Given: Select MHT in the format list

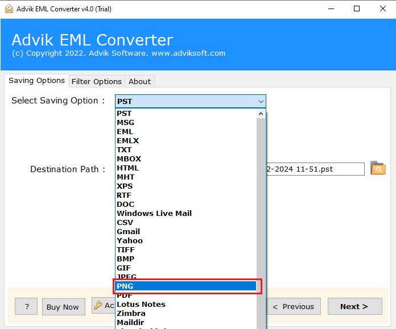Looking at the screenshot, I should tap(186, 177).
